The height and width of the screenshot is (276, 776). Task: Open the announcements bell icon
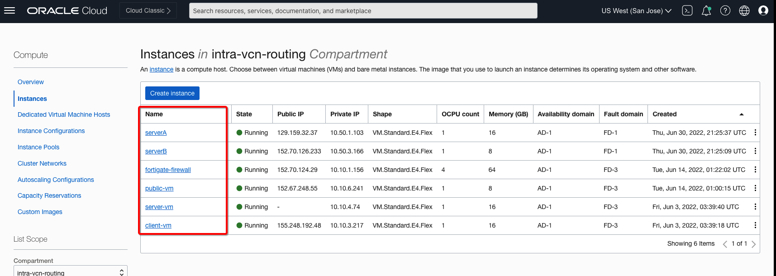(x=706, y=10)
